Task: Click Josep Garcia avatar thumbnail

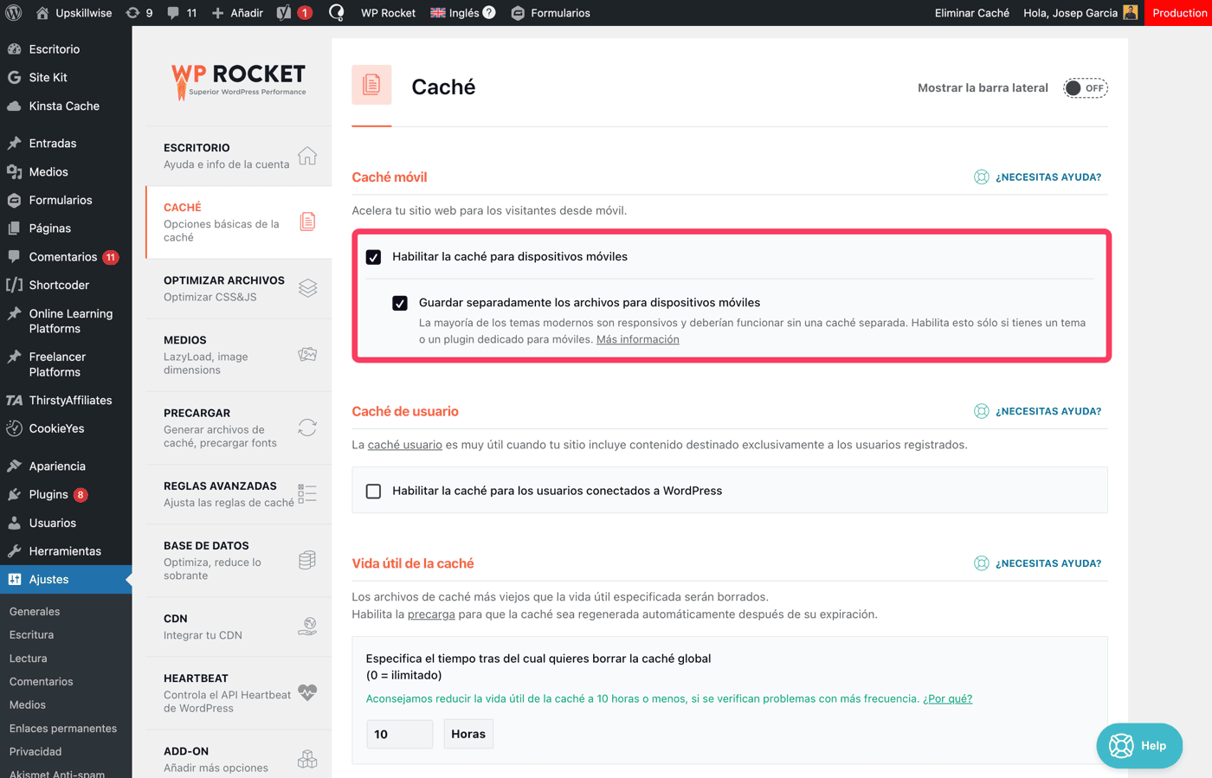Action: tap(1131, 12)
